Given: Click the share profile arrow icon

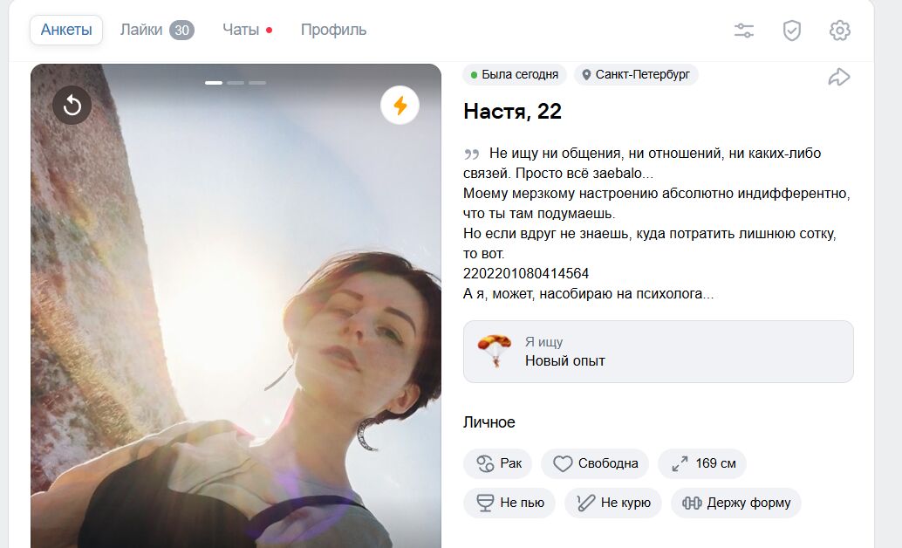Looking at the screenshot, I should 838,78.
